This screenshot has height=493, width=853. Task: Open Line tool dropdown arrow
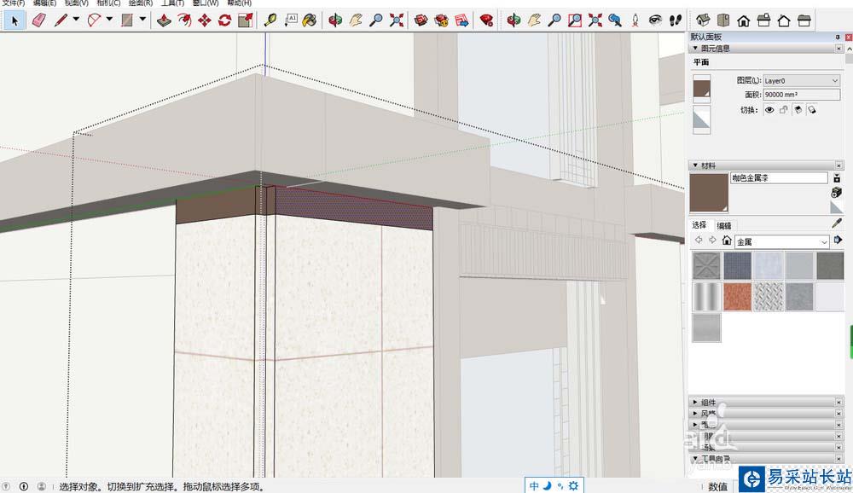(76, 19)
